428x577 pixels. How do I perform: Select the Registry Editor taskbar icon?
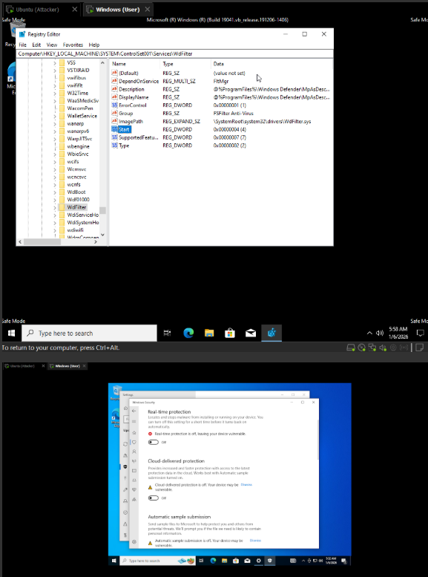click(x=271, y=333)
